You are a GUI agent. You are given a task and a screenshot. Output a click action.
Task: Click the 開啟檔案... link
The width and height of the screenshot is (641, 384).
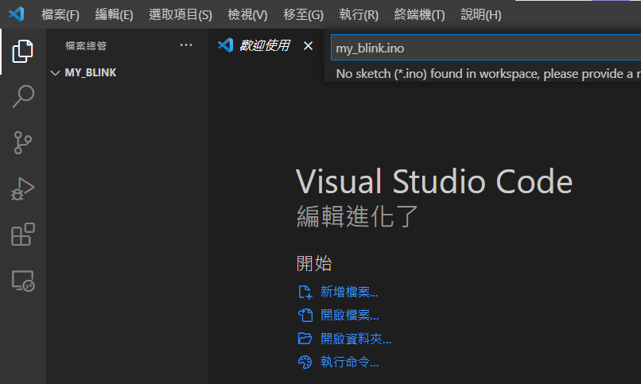pyautogui.click(x=349, y=316)
